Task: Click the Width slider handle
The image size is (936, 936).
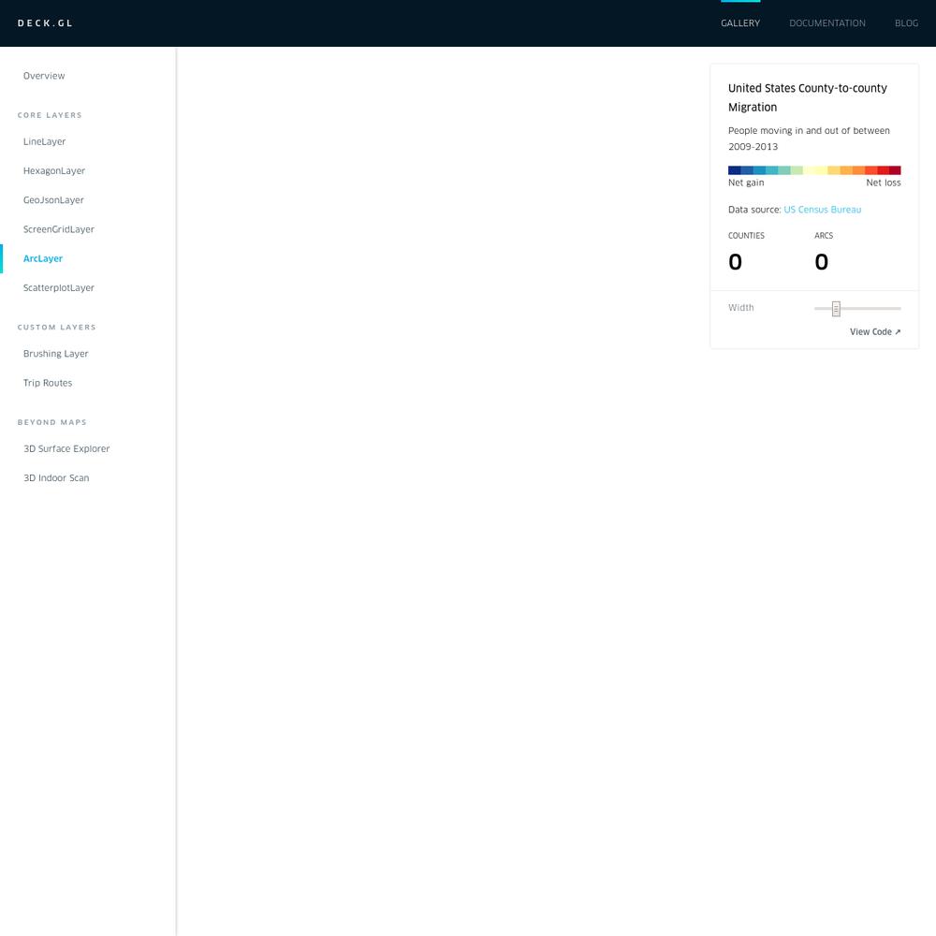Action: coord(836,309)
